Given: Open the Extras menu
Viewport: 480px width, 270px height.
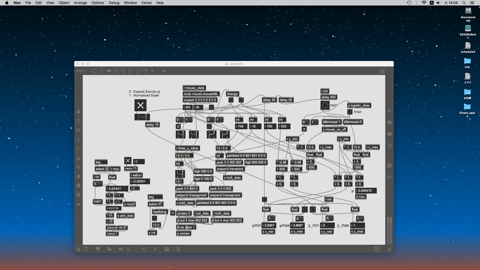Looking at the screenshot, I should tap(146, 3).
